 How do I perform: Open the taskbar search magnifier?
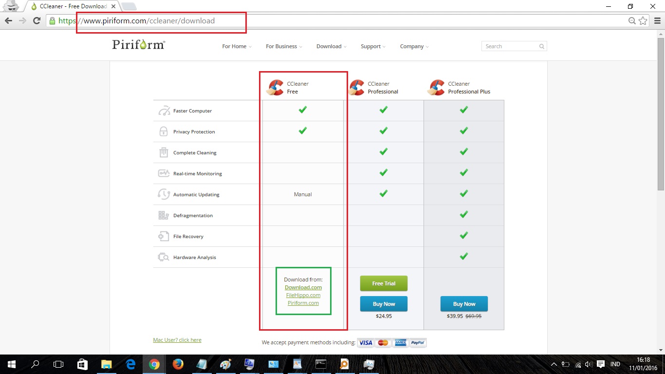[35, 364]
